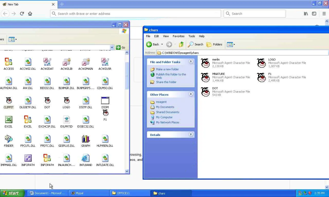Click the Search toolbar button in chars window
The image size is (329, 197).
196,44
